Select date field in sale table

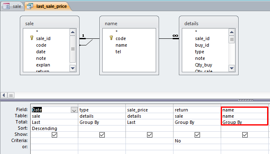click(x=41, y=52)
